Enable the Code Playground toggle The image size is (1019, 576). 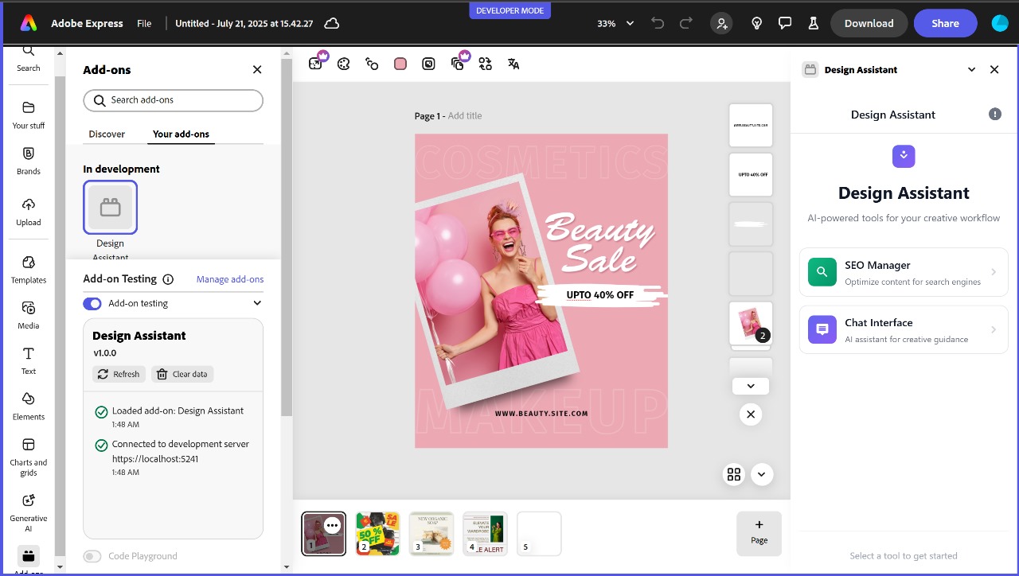[x=92, y=556]
